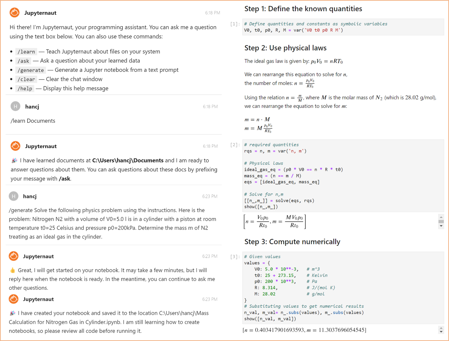Viewport: 449px width, 341px height.
Task: Select the cell prompt labeled [3]:
Action: [x=235, y=257]
